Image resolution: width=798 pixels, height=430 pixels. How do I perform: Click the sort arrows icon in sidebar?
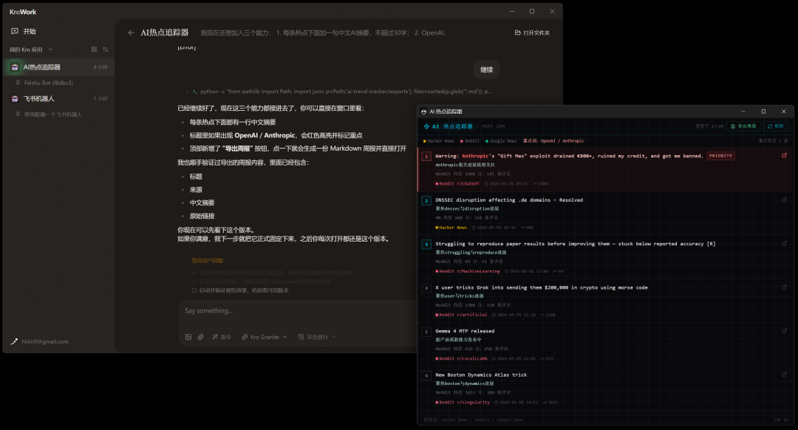click(x=106, y=50)
